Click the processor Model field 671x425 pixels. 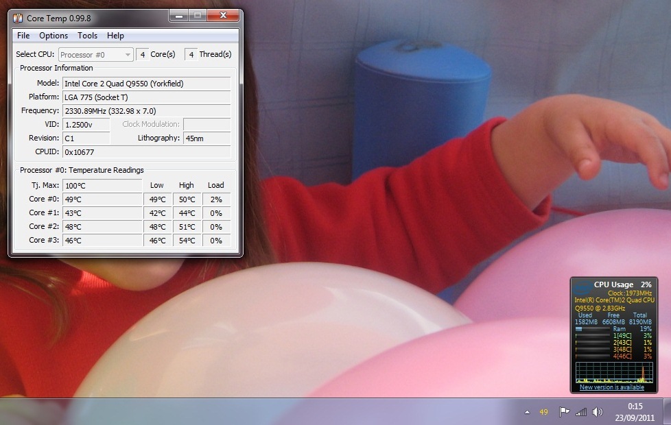point(146,84)
